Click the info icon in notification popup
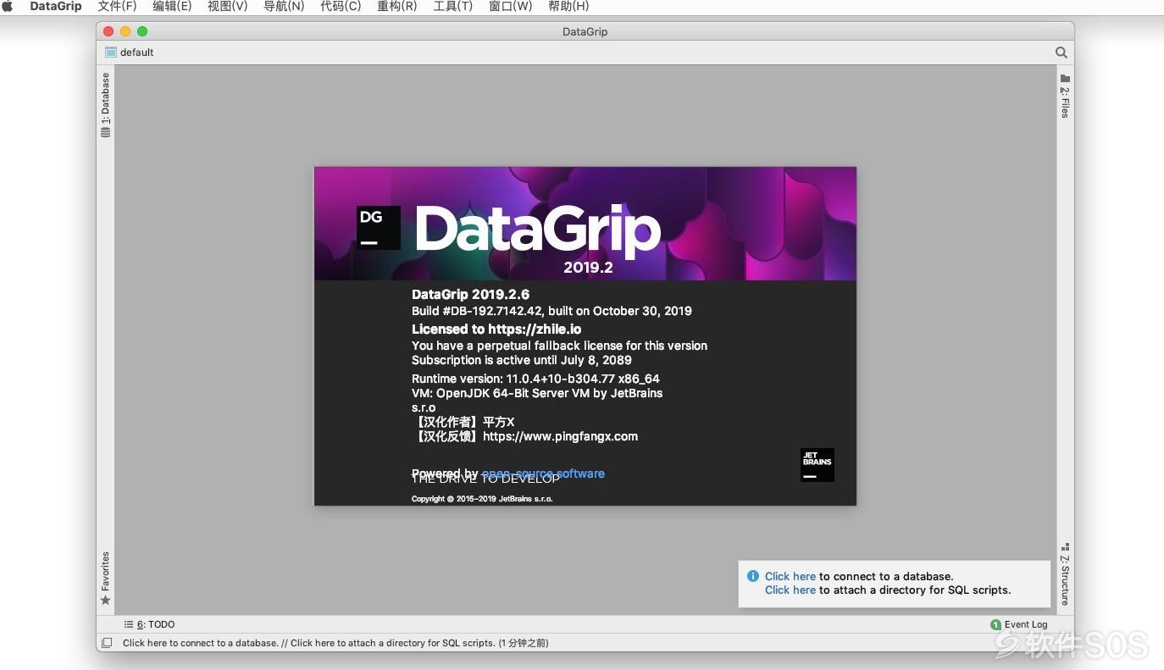This screenshot has width=1164, height=670. (753, 576)
